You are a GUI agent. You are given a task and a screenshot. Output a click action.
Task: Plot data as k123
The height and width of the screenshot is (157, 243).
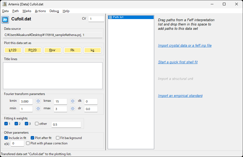pos(13,50)
